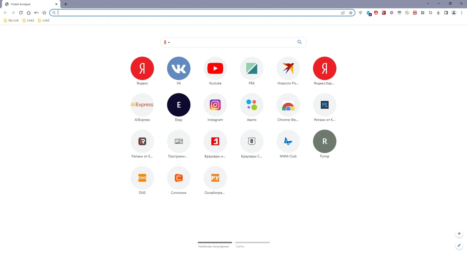The width and height of the screenshot is (467, 253).
Task: Open the Программ... speed dial tile
Action: point(179,142)
